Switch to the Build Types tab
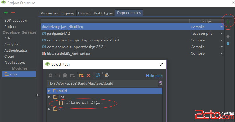This screenshot has height=122, width=235. pos(103,13)
